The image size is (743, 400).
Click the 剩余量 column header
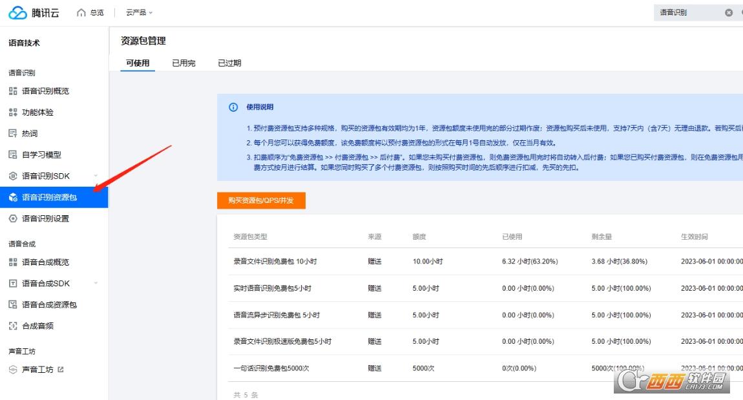(x=602, y=237)
